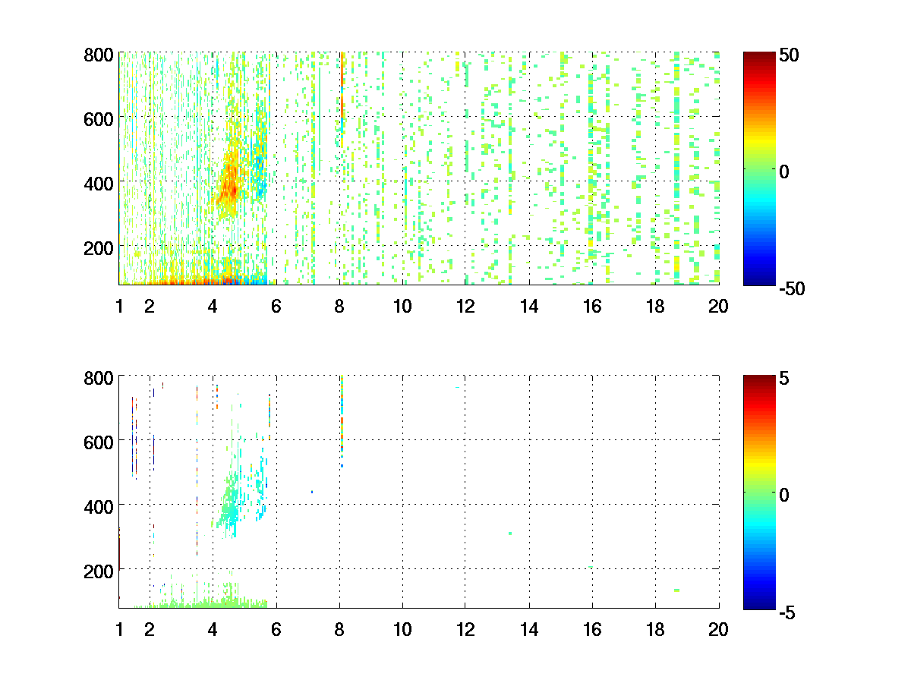Click the upper plot's x-axis tick 14
Viewport: 911px width, 683px height.
click(x=529, y=307)
